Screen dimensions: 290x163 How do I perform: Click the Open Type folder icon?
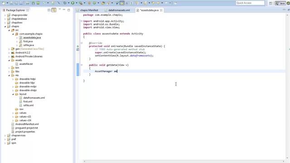point(103,3)
